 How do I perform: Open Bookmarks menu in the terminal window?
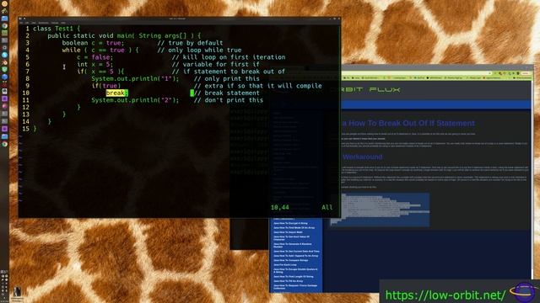[x=43, y=23]
